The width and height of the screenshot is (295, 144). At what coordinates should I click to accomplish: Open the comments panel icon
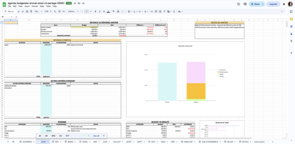(245, 4)
